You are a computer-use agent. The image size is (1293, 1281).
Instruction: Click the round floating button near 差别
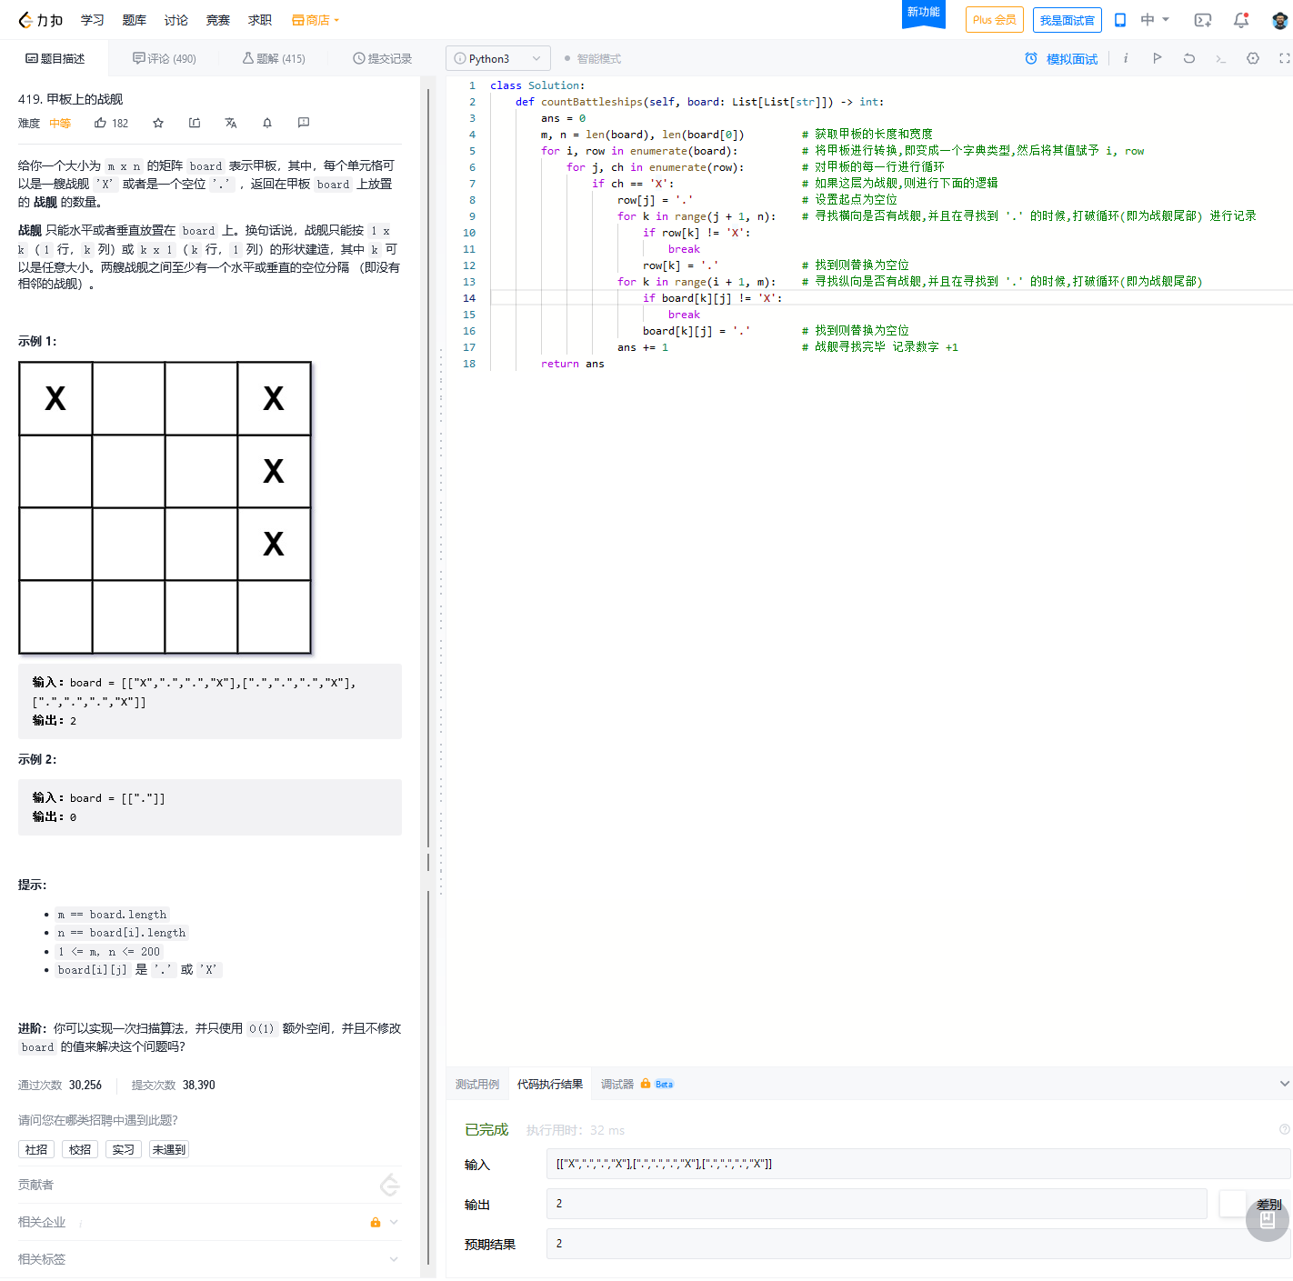pos(1268,1220)
